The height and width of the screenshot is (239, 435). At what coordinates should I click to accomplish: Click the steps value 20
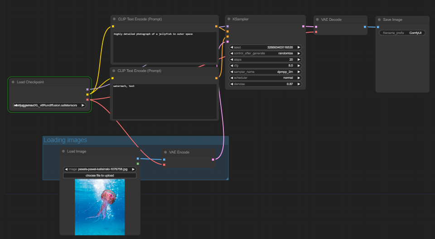(291, 60)
